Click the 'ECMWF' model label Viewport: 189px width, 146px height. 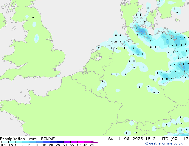point(48,139)
